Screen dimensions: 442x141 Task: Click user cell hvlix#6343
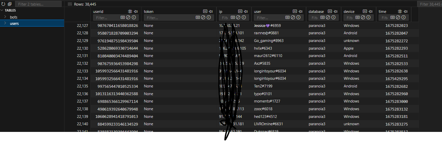tap(263, 48)
